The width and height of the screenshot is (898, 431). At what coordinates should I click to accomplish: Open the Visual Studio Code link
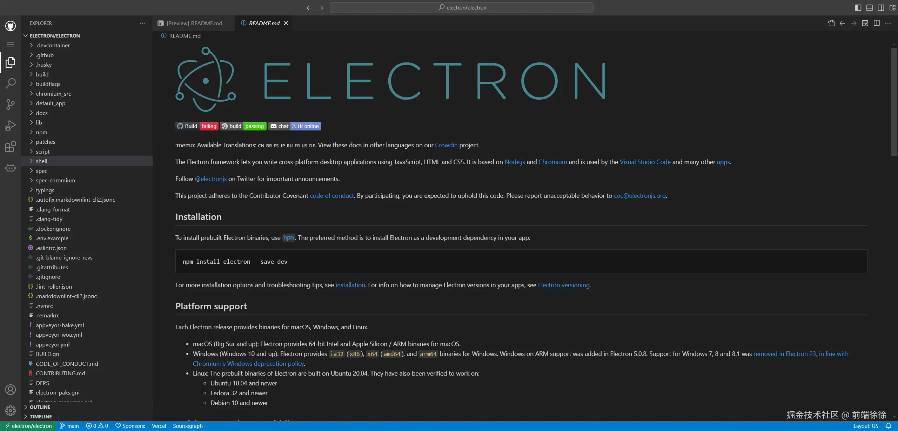[645, 162]
